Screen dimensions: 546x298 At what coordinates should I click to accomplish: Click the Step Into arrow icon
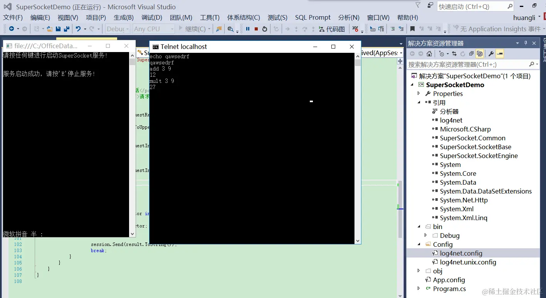pyautogui.click(x=296, y=29)
